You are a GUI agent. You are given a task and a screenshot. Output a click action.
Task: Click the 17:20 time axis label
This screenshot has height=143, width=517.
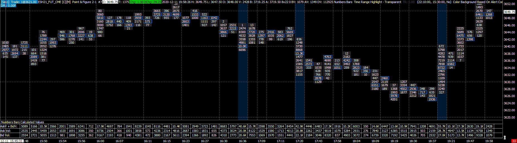pyautogui.click(x=299, y=141)
